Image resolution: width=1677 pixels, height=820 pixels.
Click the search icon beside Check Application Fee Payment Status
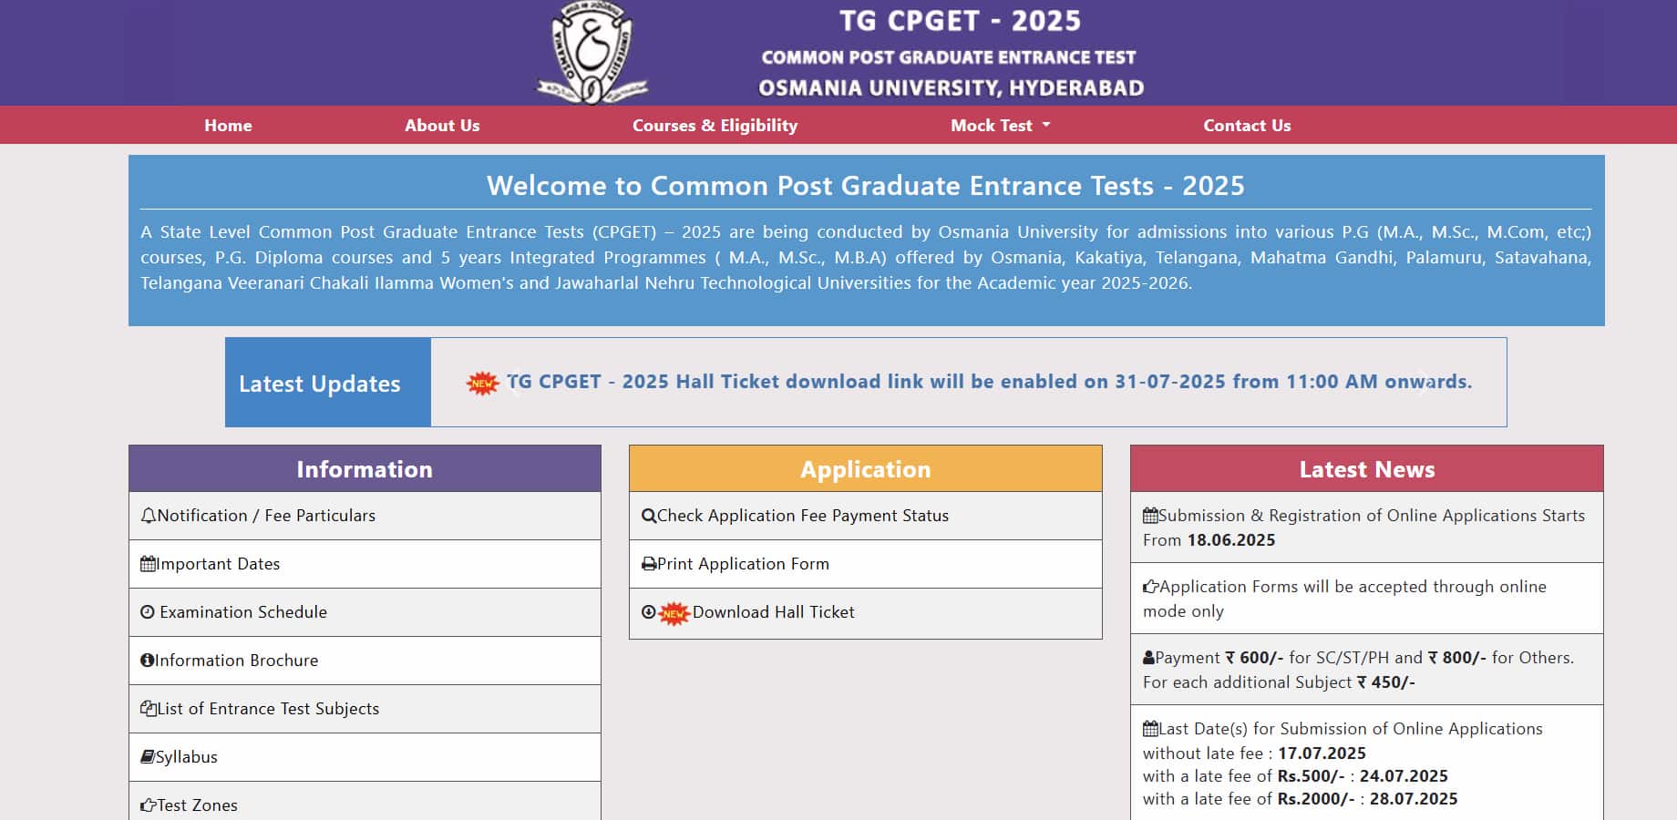[649, 516]
